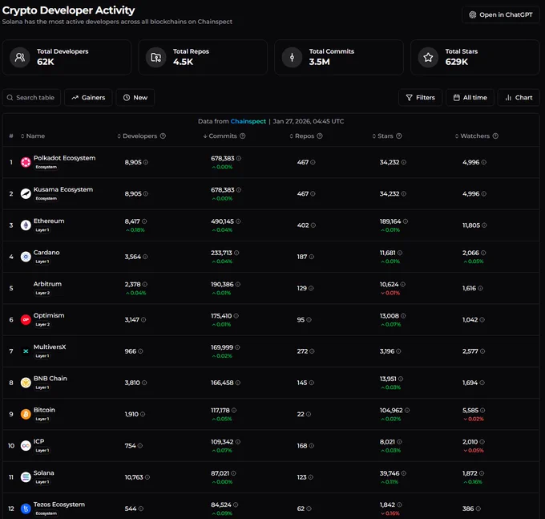Open the Solana row name
The image size is (545, 519).
pyautogui.click(x=44, y=472)
